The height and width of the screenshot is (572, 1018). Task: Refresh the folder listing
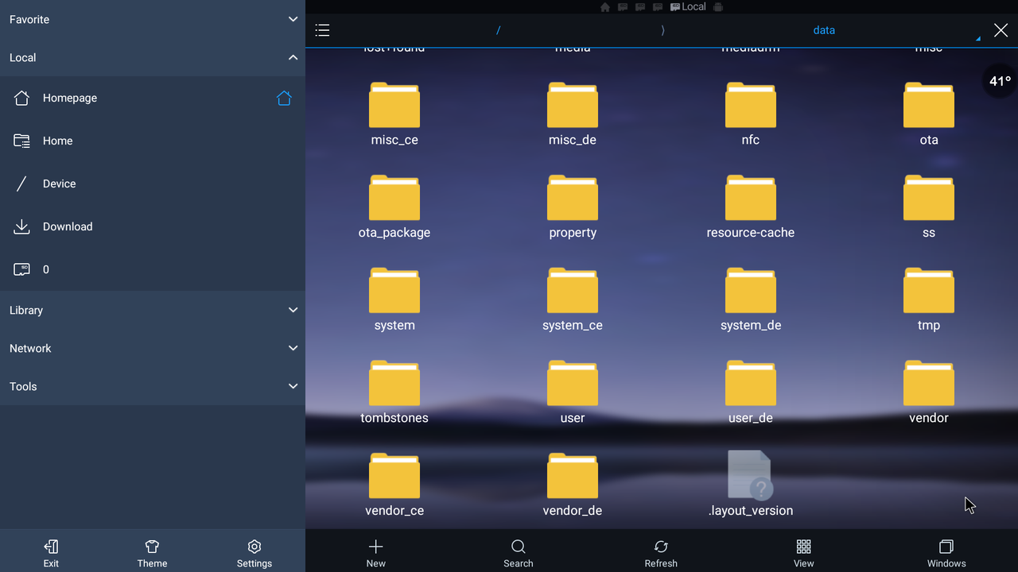click(x=661, y=553)
